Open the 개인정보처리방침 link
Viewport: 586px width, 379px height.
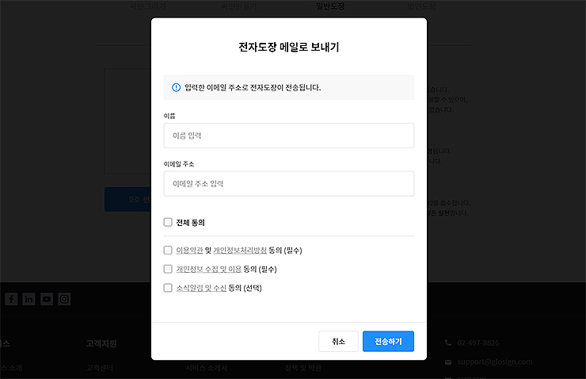[x=240, y=251]
